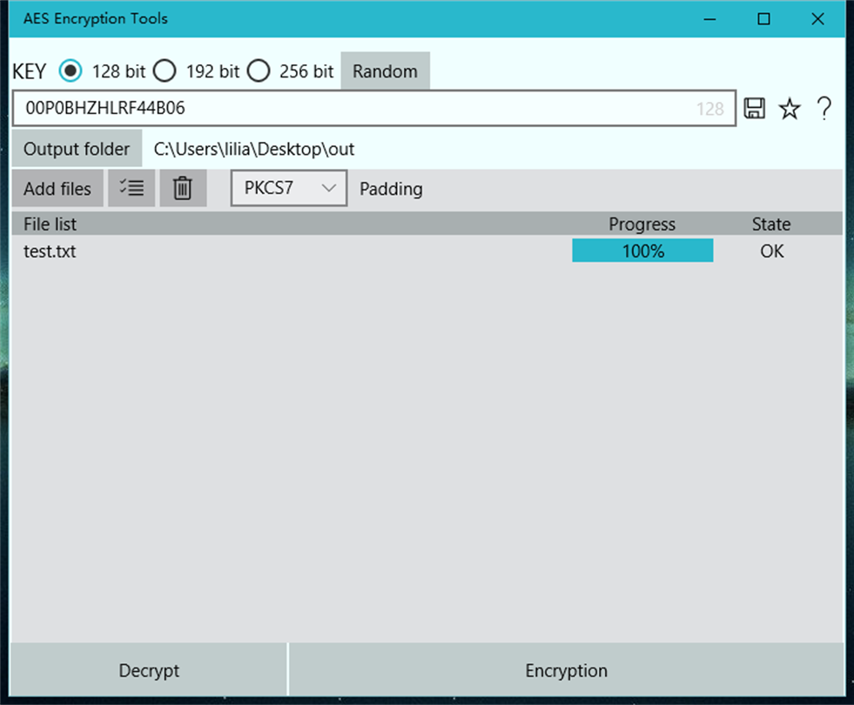Screen dimensions: 854x705
Task: Save the key using the floppy disk icon
Action: pos(755,108)
